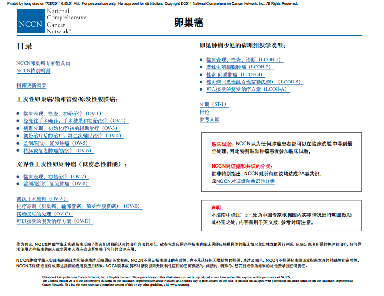The height and width of the screenshot is (296, 384).
Task: Follow NCCN对证据和共识的分类 link in box
Action: point(246,181)
